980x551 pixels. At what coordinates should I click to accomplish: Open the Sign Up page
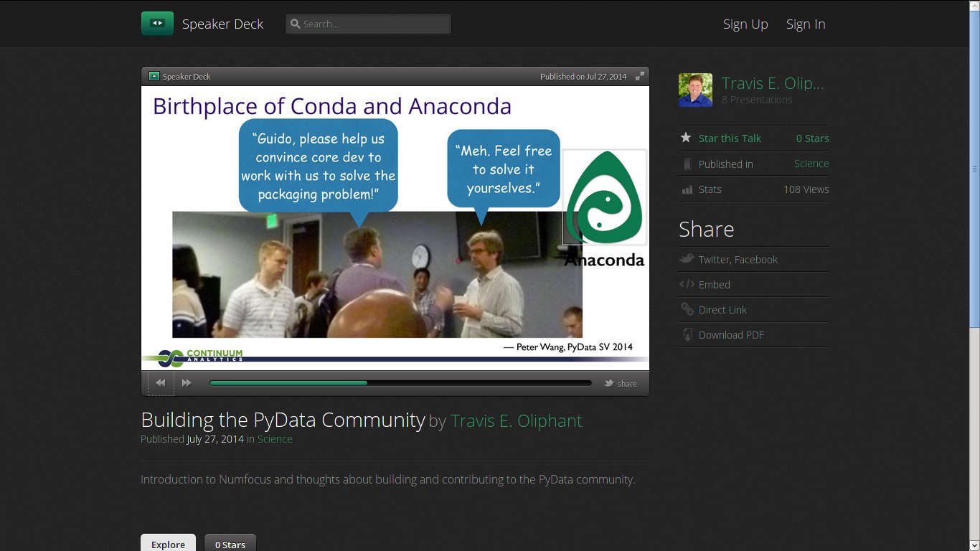pyautogui.click(x=745, y=24)
